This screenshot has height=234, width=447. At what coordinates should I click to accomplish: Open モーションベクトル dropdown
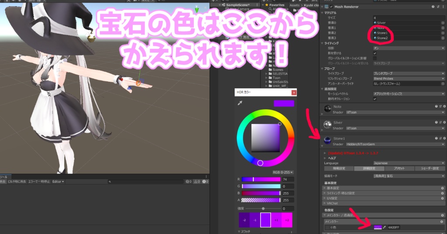click(409, 93)
